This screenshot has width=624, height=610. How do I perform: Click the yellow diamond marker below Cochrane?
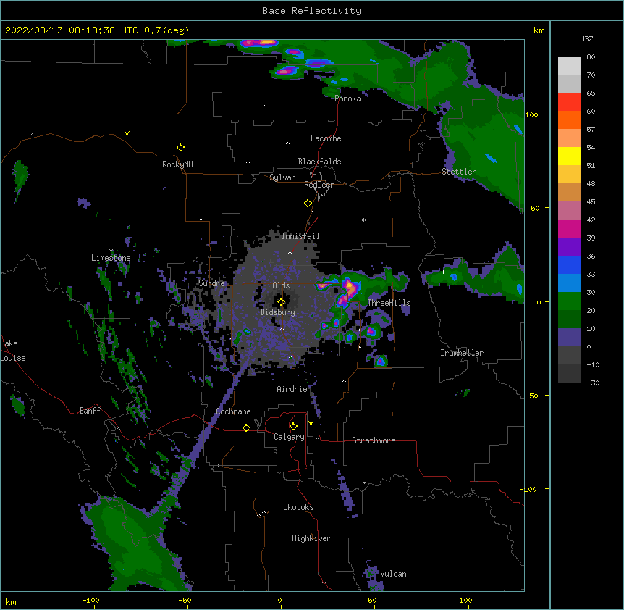(246, 427)
